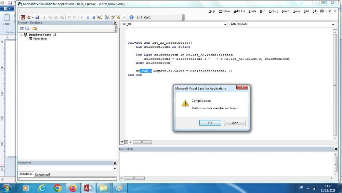This screenshot has width=342, height=193.
Task: Switch to Microsoft Access taskbar icon
Action: pos(88,188)
